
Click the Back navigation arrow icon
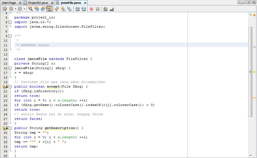(x=11, y=9)
